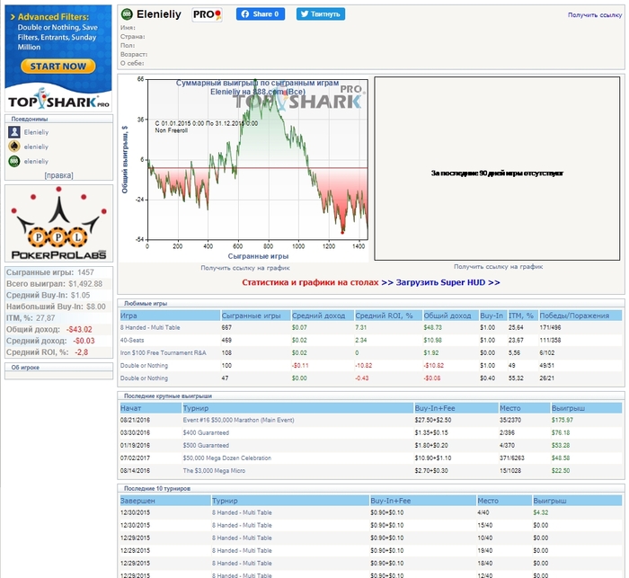
Task: Open Iron $100 Free Tournament R&A row
Action: (x=164, y=352)
